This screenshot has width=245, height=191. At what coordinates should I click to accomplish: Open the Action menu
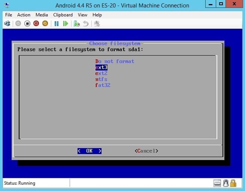(x=24, y=15)
